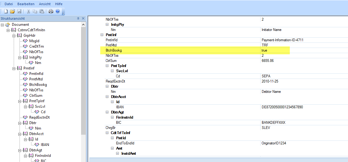Close the Strukturansicht panel

(x=83, y=19)
